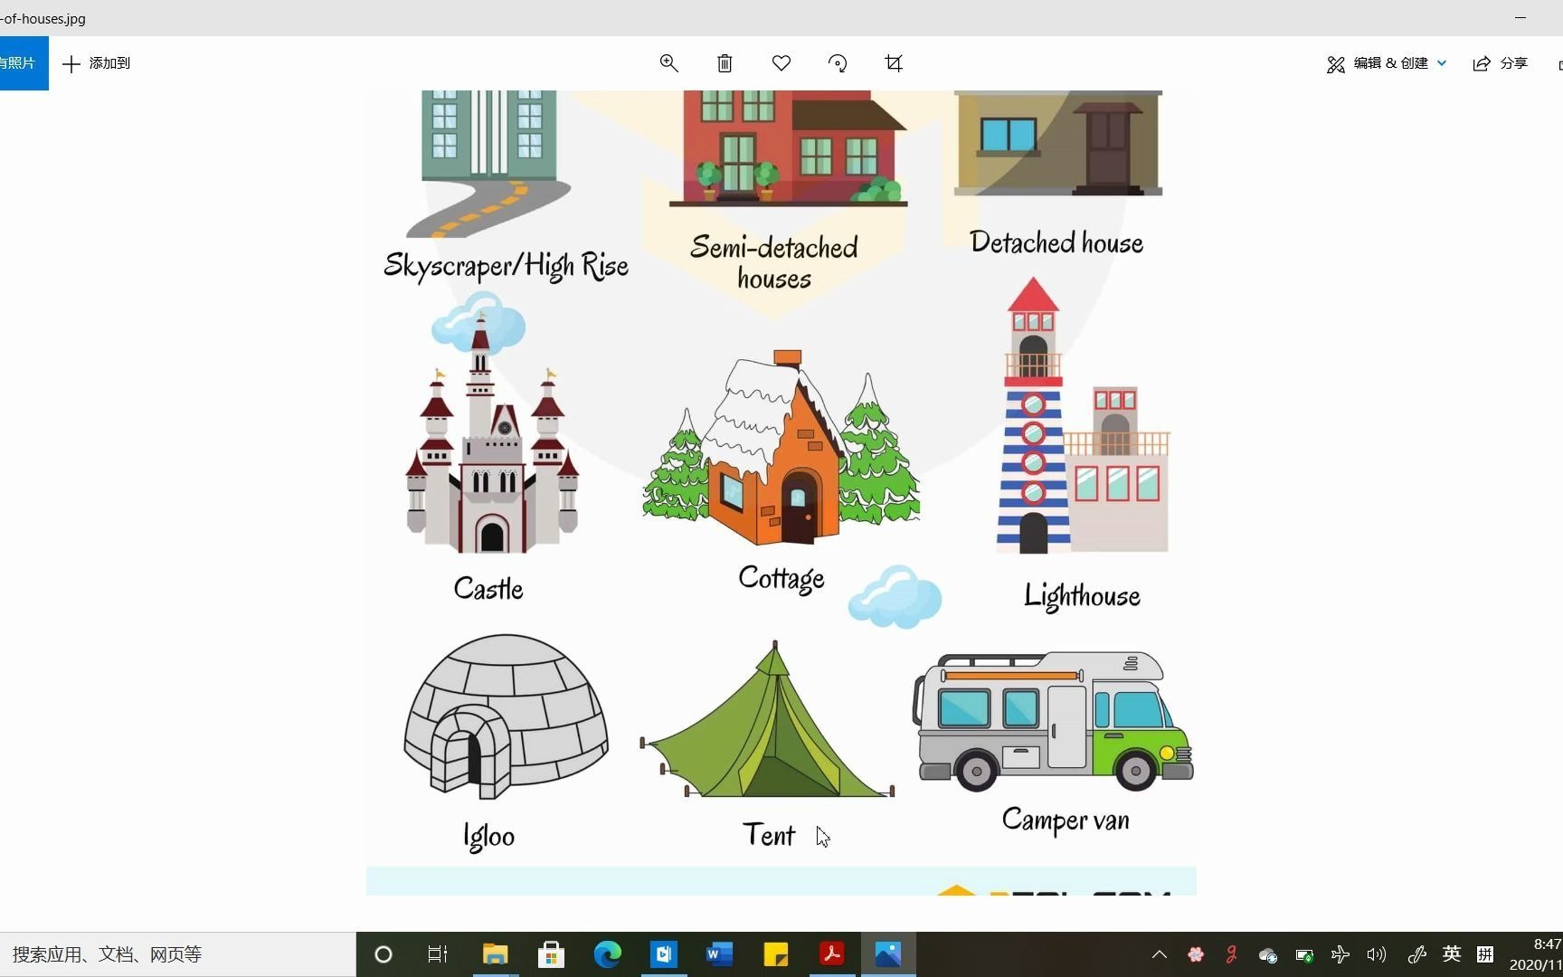Click the 分享 share button
Image resolution: width=1563 pixels, height=977 pixels.
click(1501, 63)
